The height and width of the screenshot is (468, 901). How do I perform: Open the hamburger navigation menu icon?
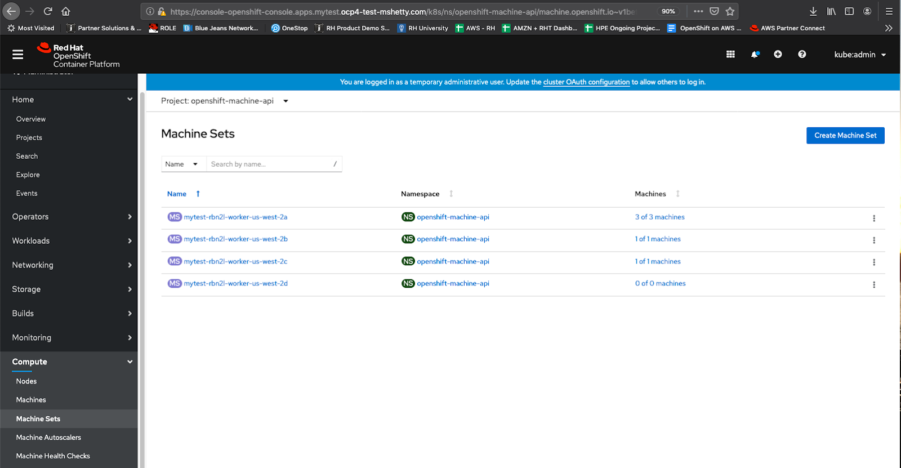pyautogui.click(x=18, y=55)
